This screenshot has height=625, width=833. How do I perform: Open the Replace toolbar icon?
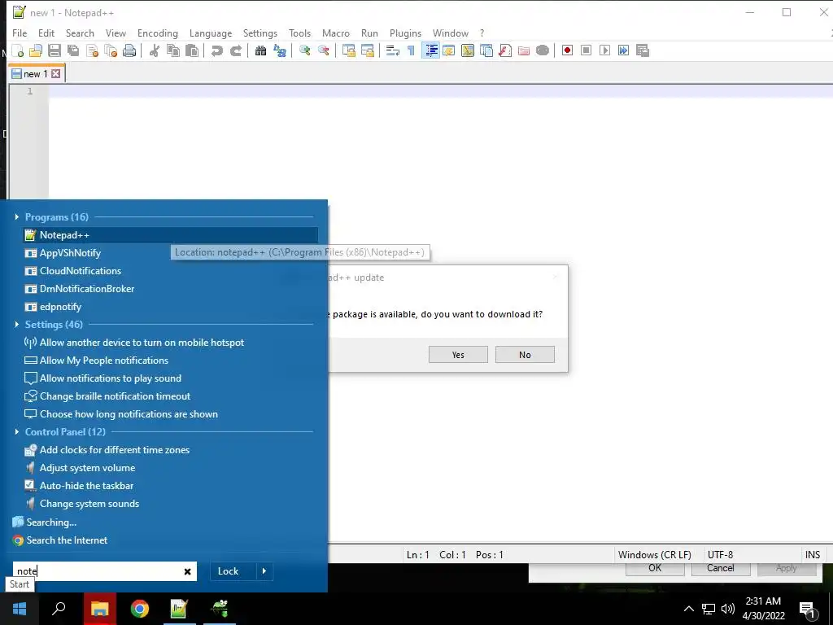(x=280, y=50)
